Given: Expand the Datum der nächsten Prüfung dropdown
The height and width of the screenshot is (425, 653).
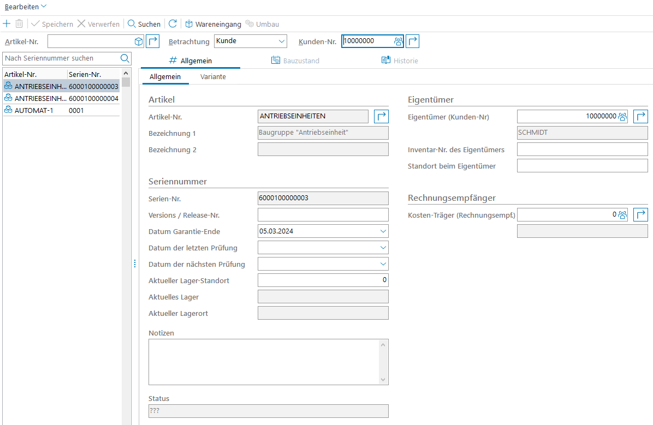Looking at the screenshot, I should click(383, 264).
